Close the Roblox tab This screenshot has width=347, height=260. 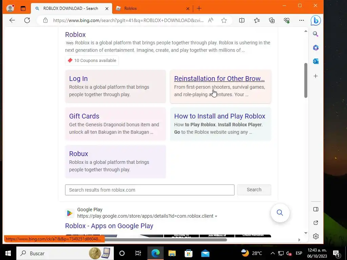tap(188, 8)
